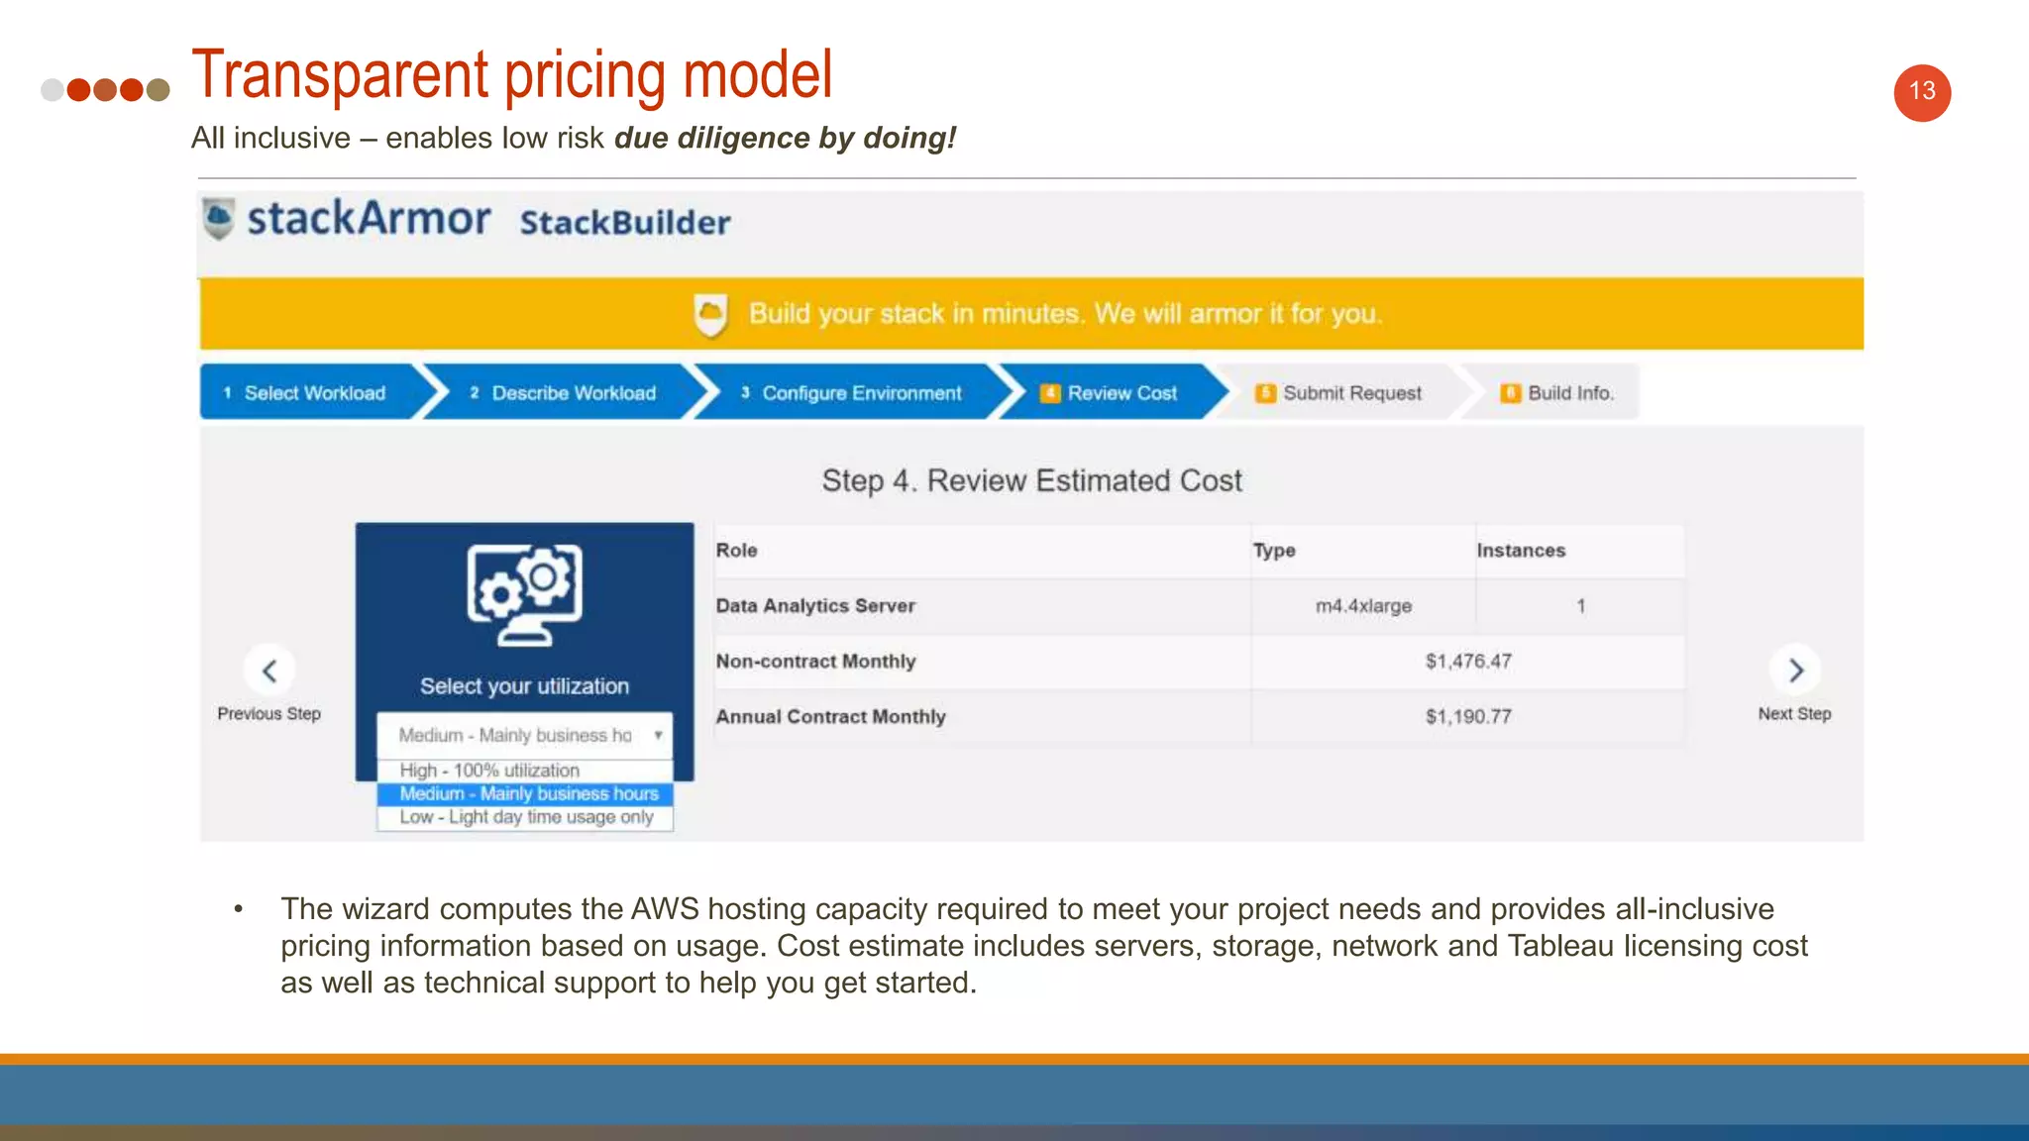This screenshot has height=1141, width=2029.
Task: Click the Next Step right arrow
Action: [1795, 671]
